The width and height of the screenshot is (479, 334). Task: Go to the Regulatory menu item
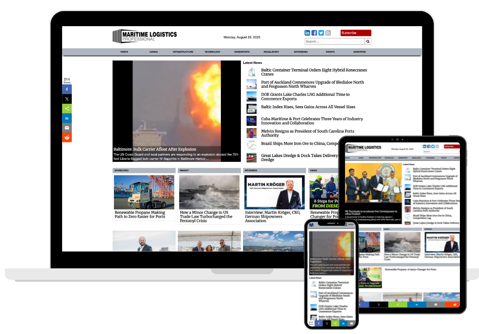tap(271, 52)
